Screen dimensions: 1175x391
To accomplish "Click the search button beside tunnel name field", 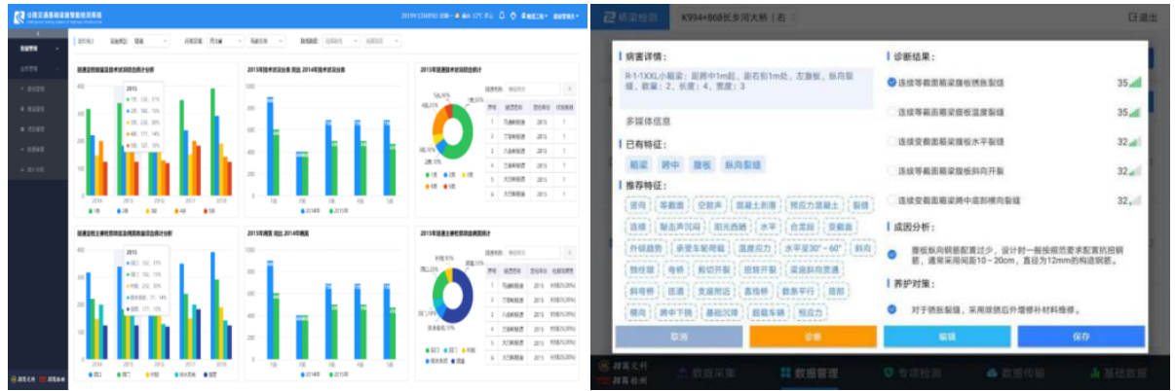I will click(x=568, y=89).
